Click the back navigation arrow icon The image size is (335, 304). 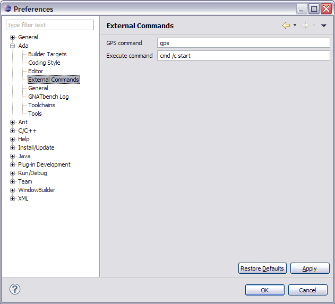click(286, 25)
